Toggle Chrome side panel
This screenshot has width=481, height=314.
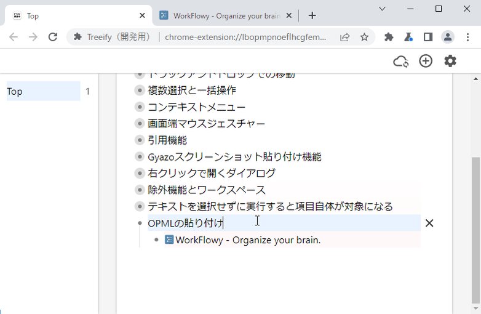[x=428, y=37]
